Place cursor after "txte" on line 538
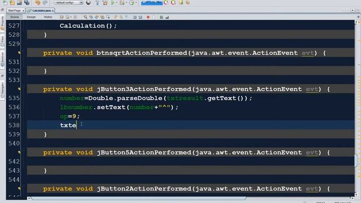The image size is (361, 203). pyautogui.click(x=77, y=125)
